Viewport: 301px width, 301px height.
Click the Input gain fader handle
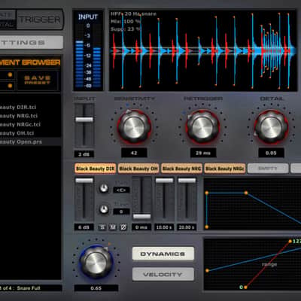(84, 120)
